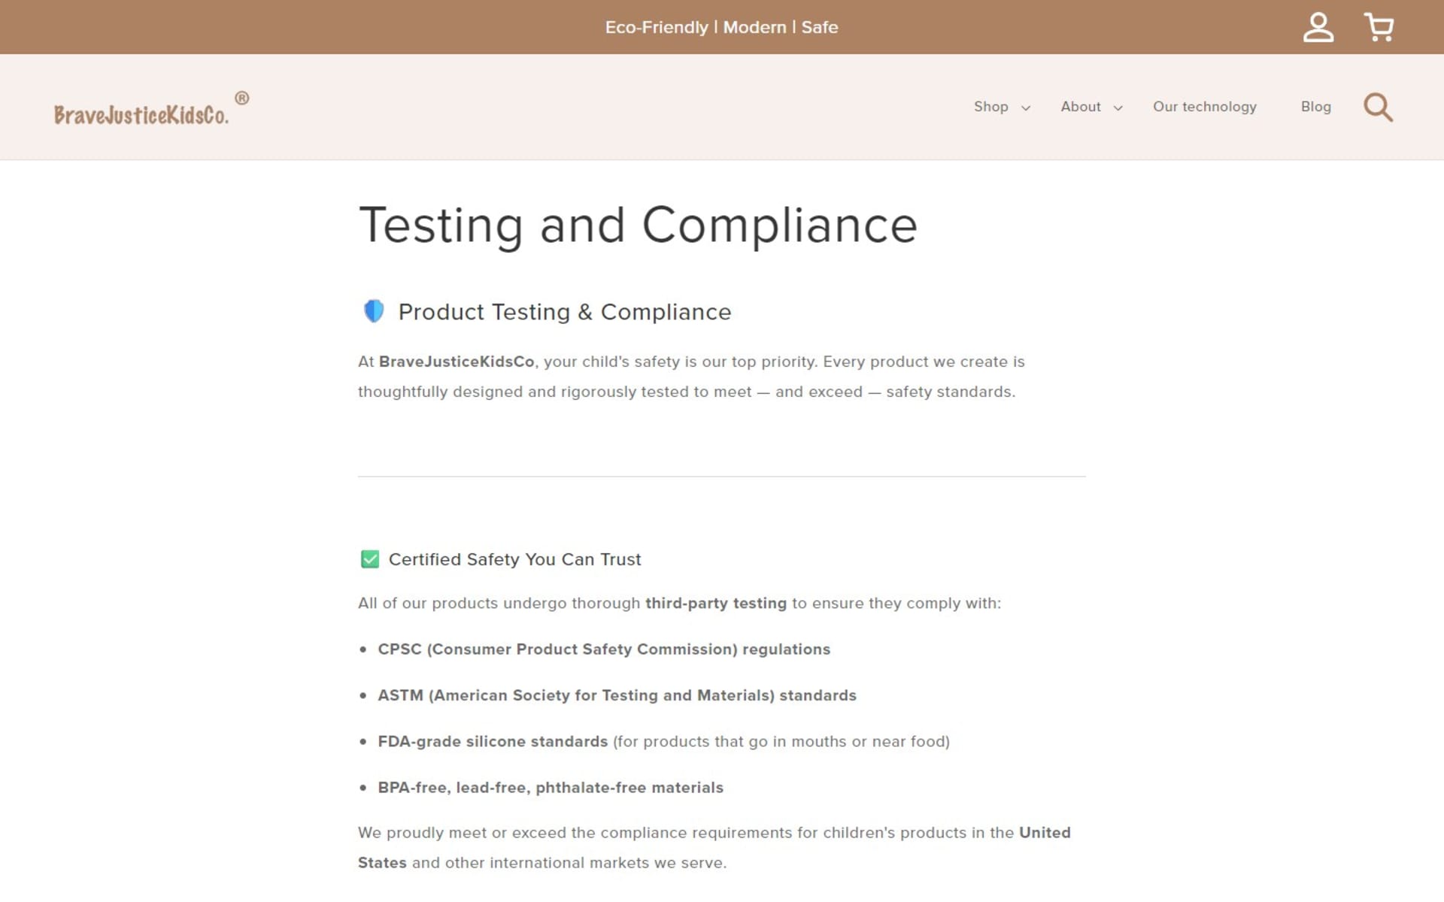
Task: Open the About menu item
Action: click(1081, 107)
